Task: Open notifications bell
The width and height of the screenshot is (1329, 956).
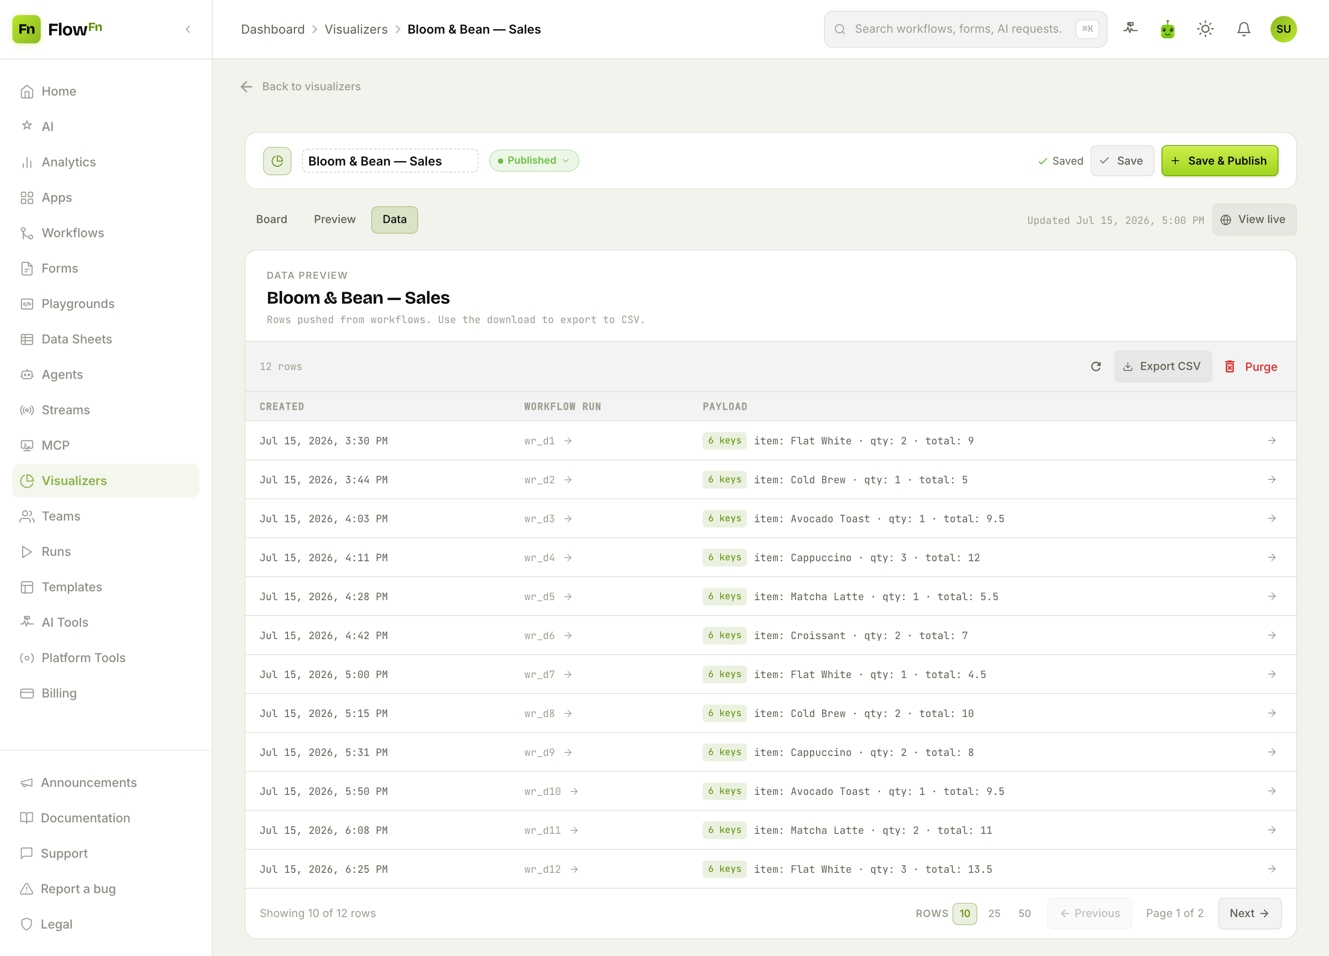Action: (x=1244, y=29)
